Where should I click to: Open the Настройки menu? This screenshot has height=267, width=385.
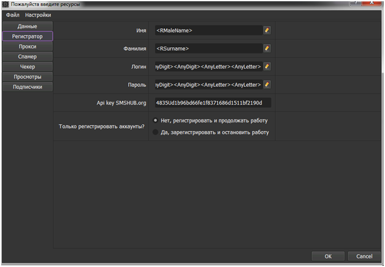tap(38, 15)
